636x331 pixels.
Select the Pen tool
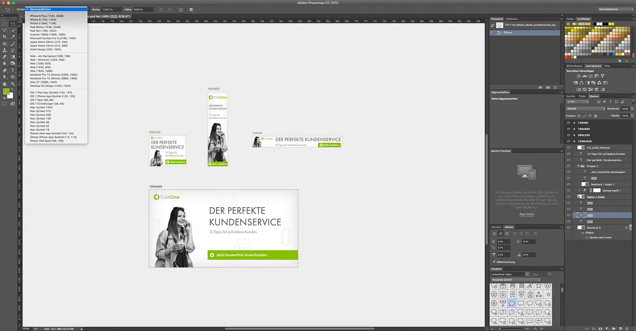click(x=5, y=70)
